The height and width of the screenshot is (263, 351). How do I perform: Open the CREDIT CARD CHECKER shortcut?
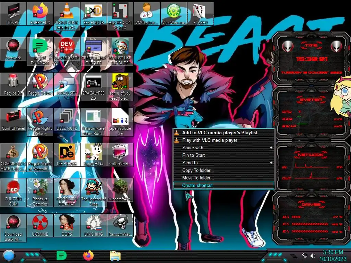pos(93,51)
